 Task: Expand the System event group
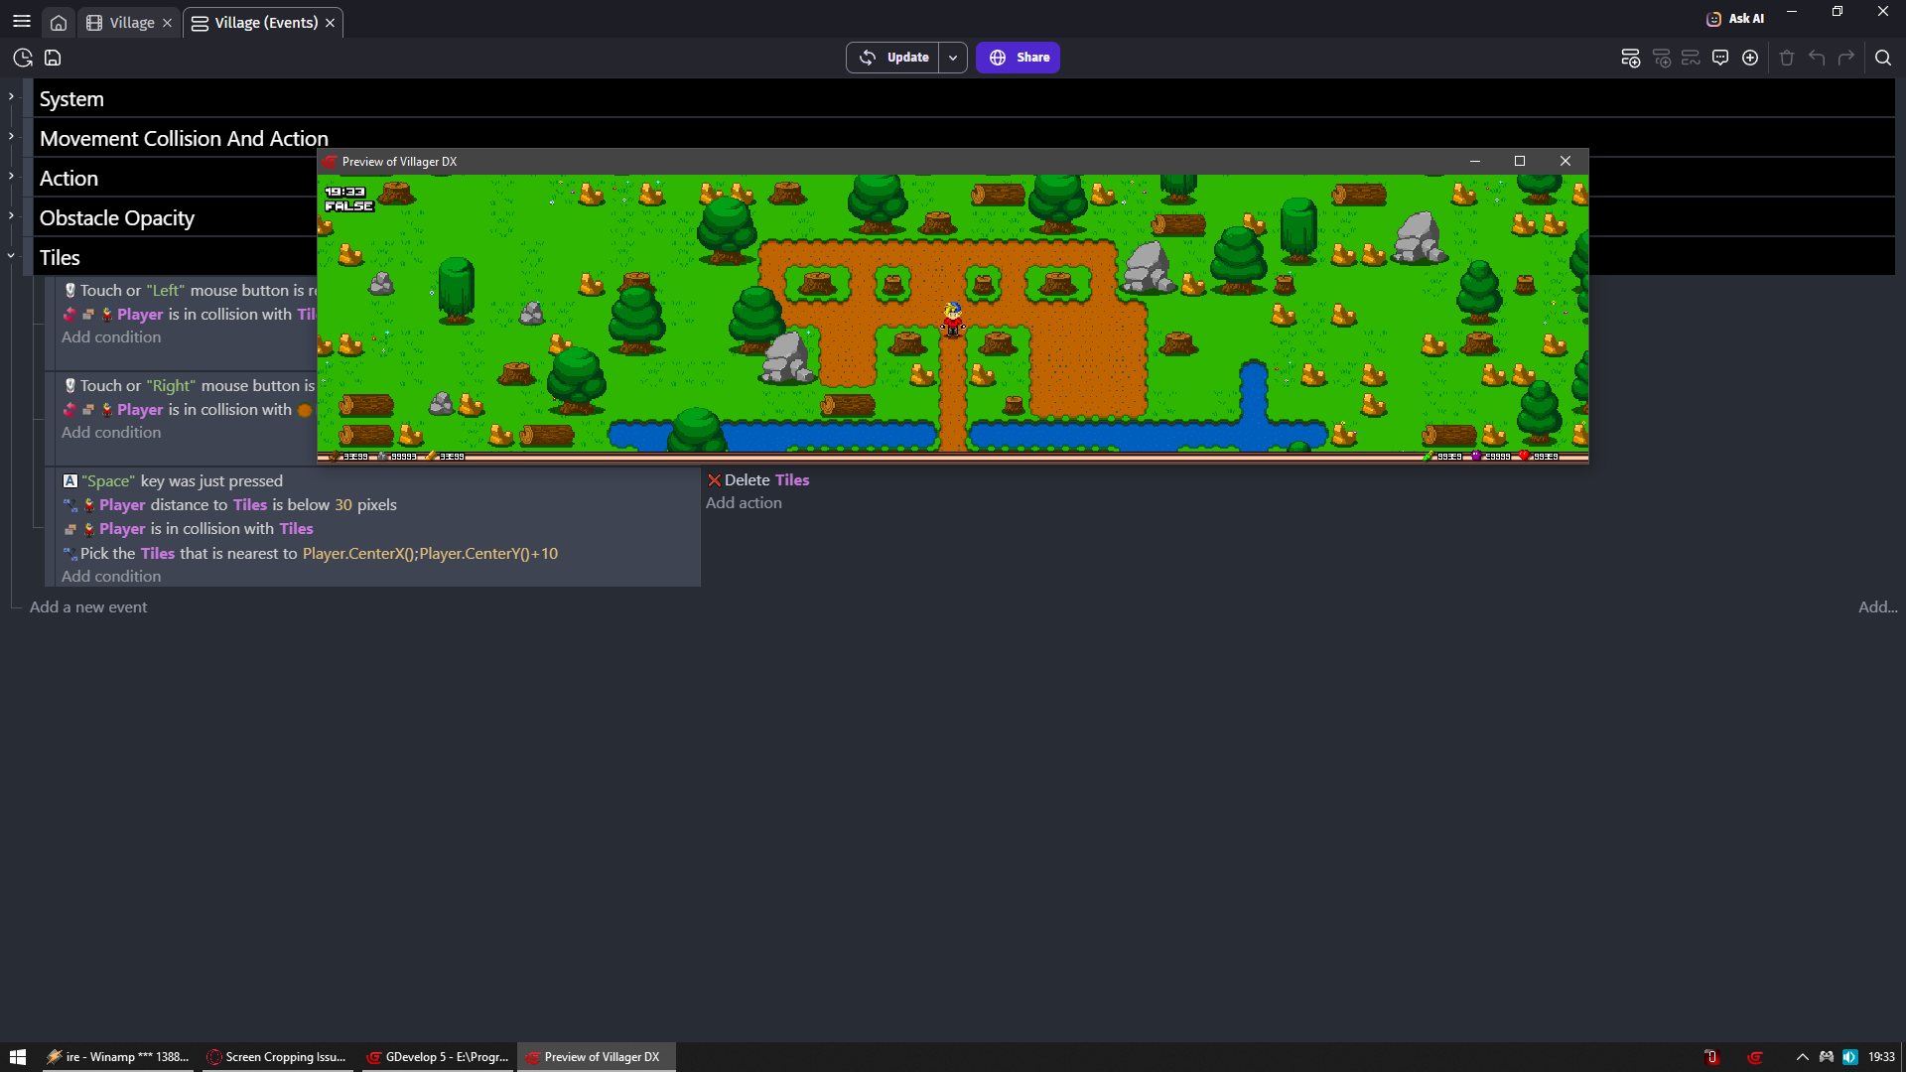point(12,95)
